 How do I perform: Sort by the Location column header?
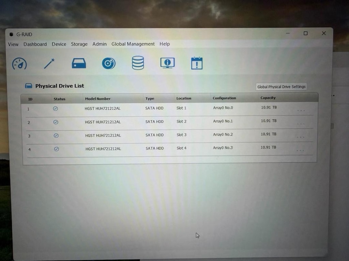pos(184,98)
